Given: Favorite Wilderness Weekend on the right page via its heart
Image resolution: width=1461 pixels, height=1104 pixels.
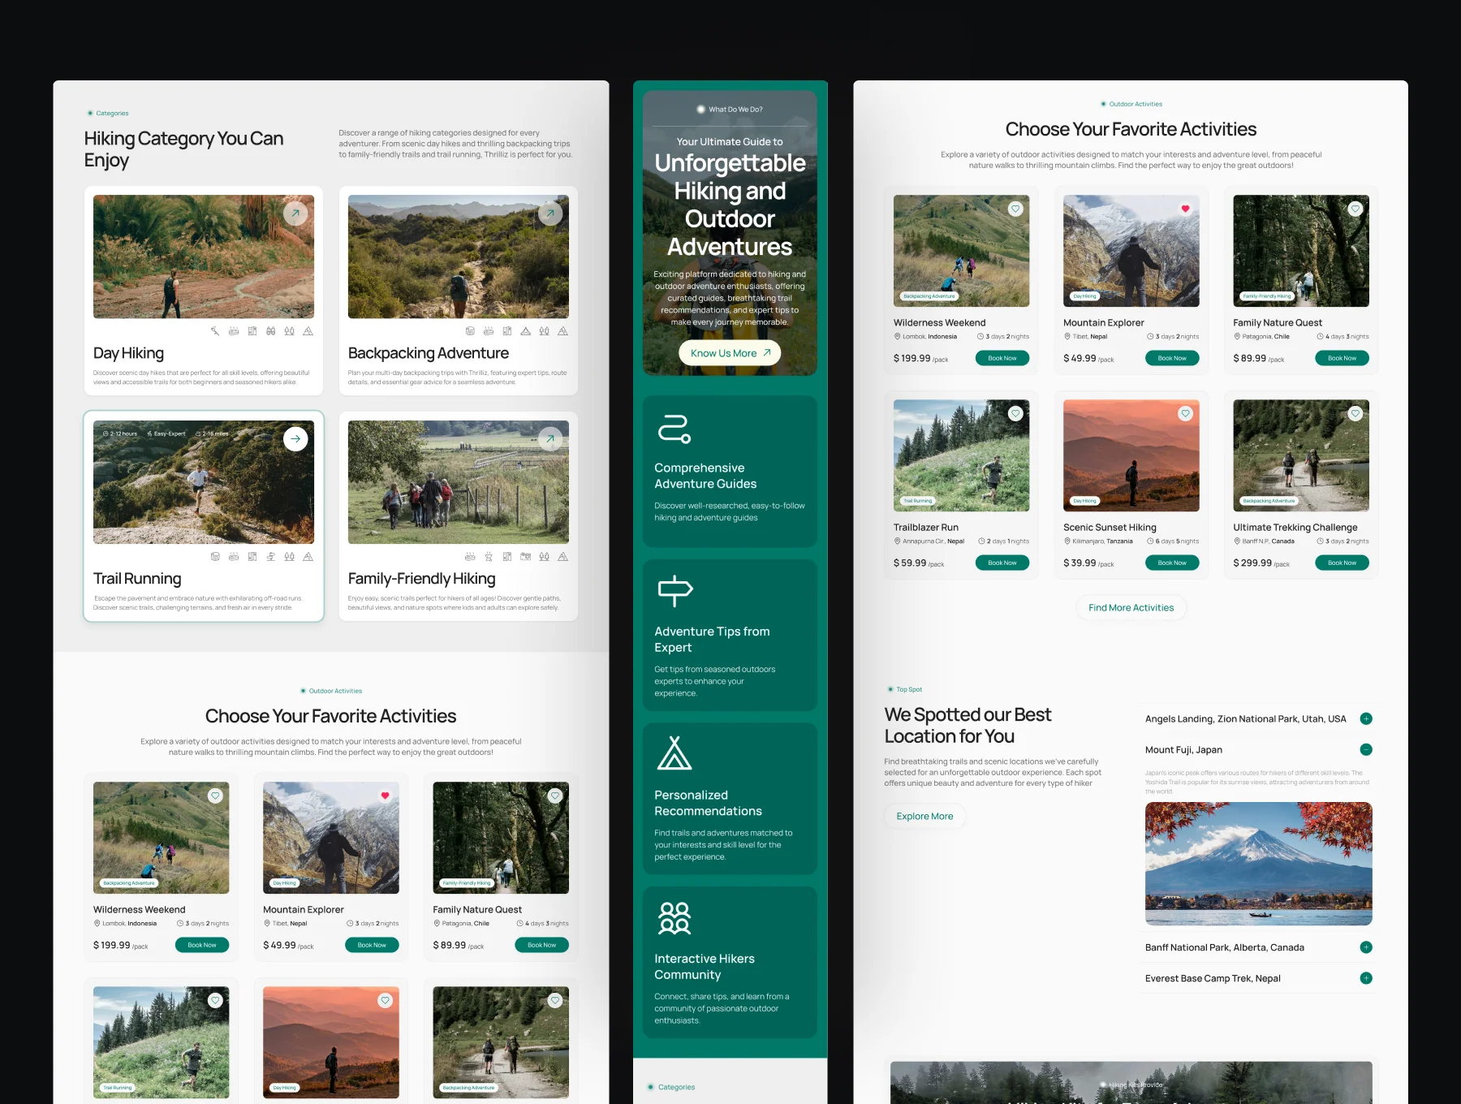Looking at the screenshot, I should point(1015,209).
